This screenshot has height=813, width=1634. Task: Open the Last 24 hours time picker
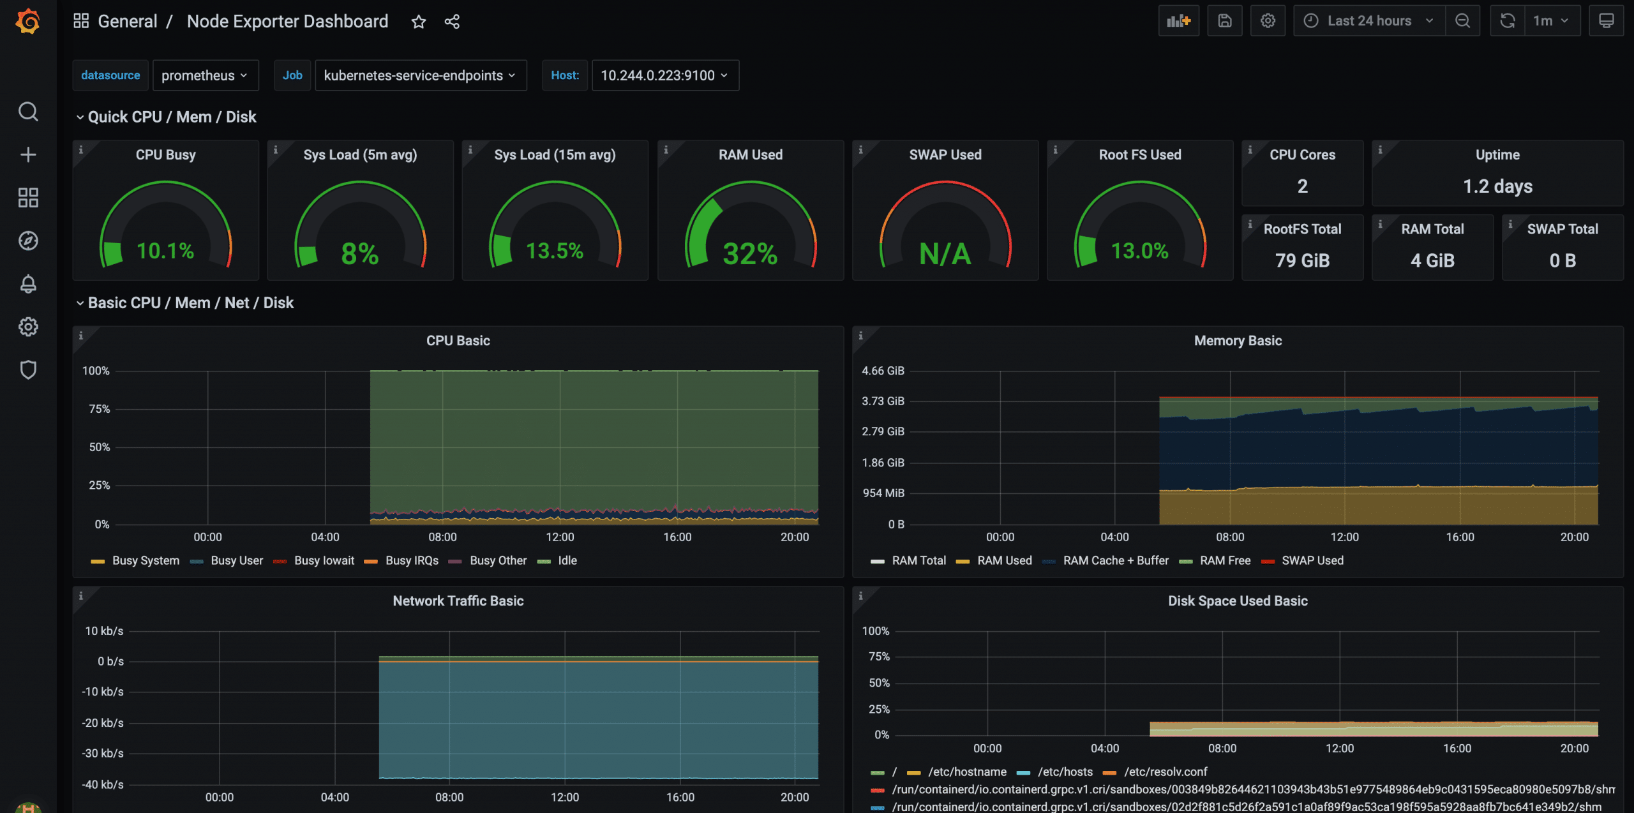(x=1369, y=21)
